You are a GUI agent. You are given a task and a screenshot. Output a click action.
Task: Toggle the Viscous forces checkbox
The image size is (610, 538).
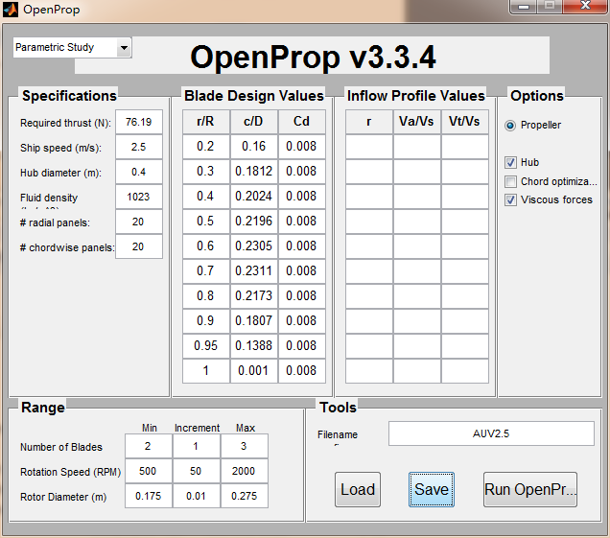[x=510, y=199]
